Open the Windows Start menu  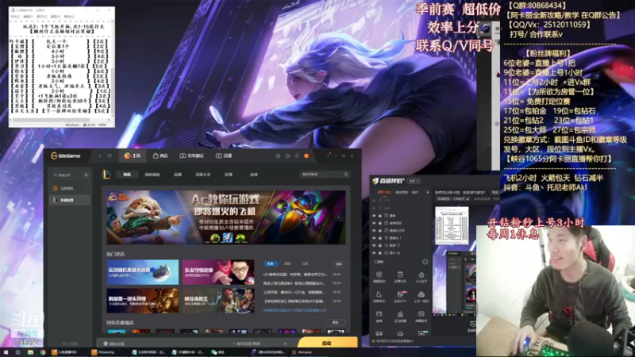tap(6, 352)
